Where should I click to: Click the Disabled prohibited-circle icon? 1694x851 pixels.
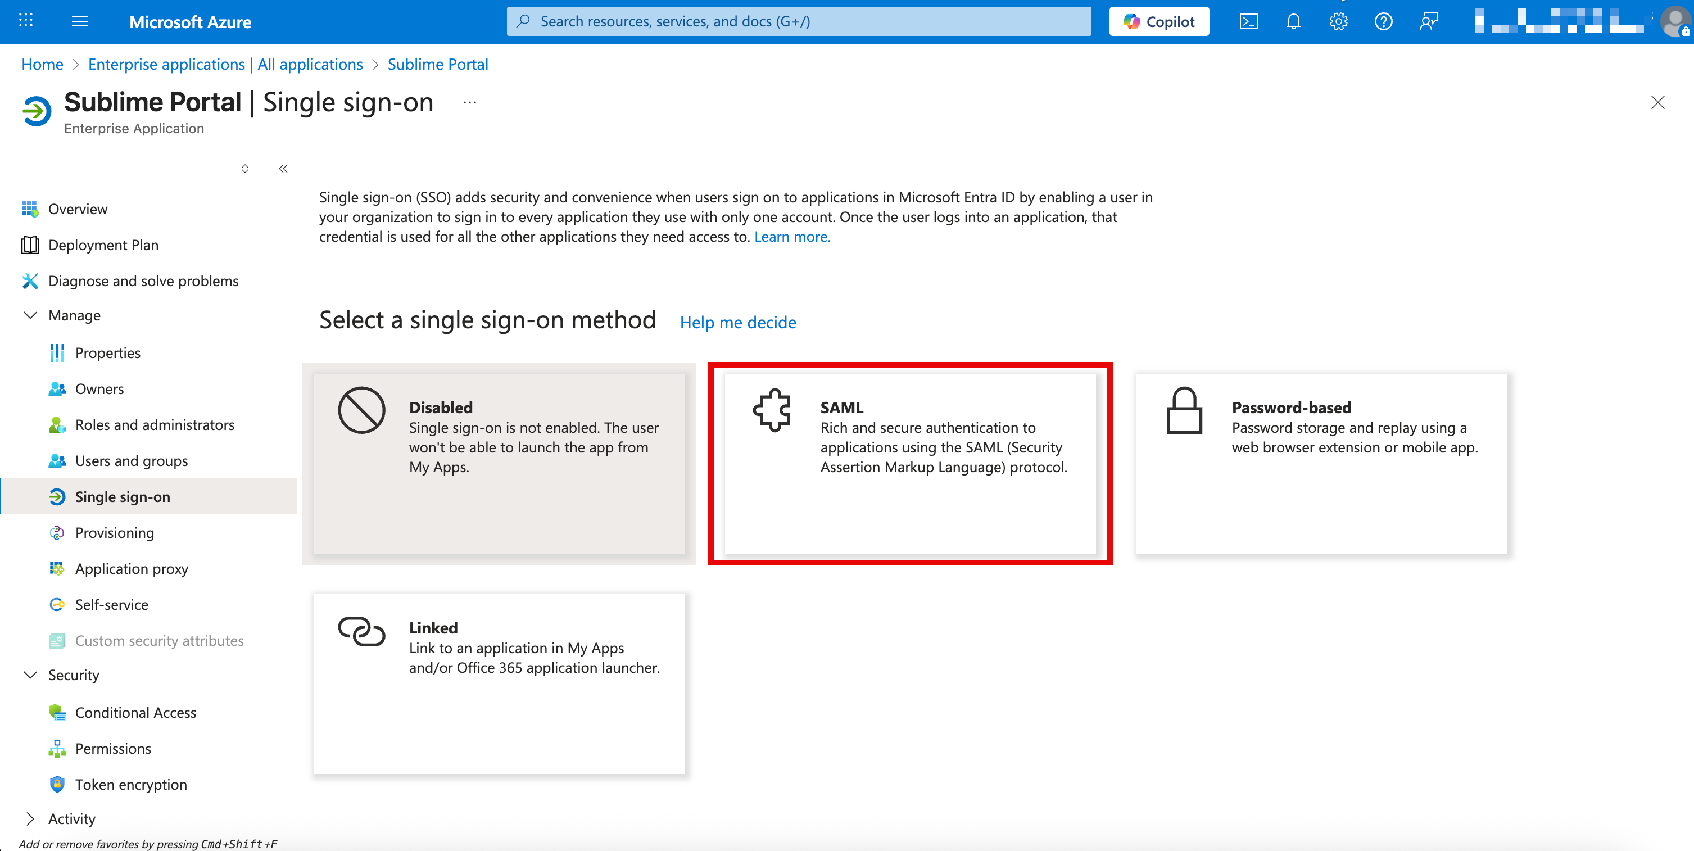coord(361,410)
